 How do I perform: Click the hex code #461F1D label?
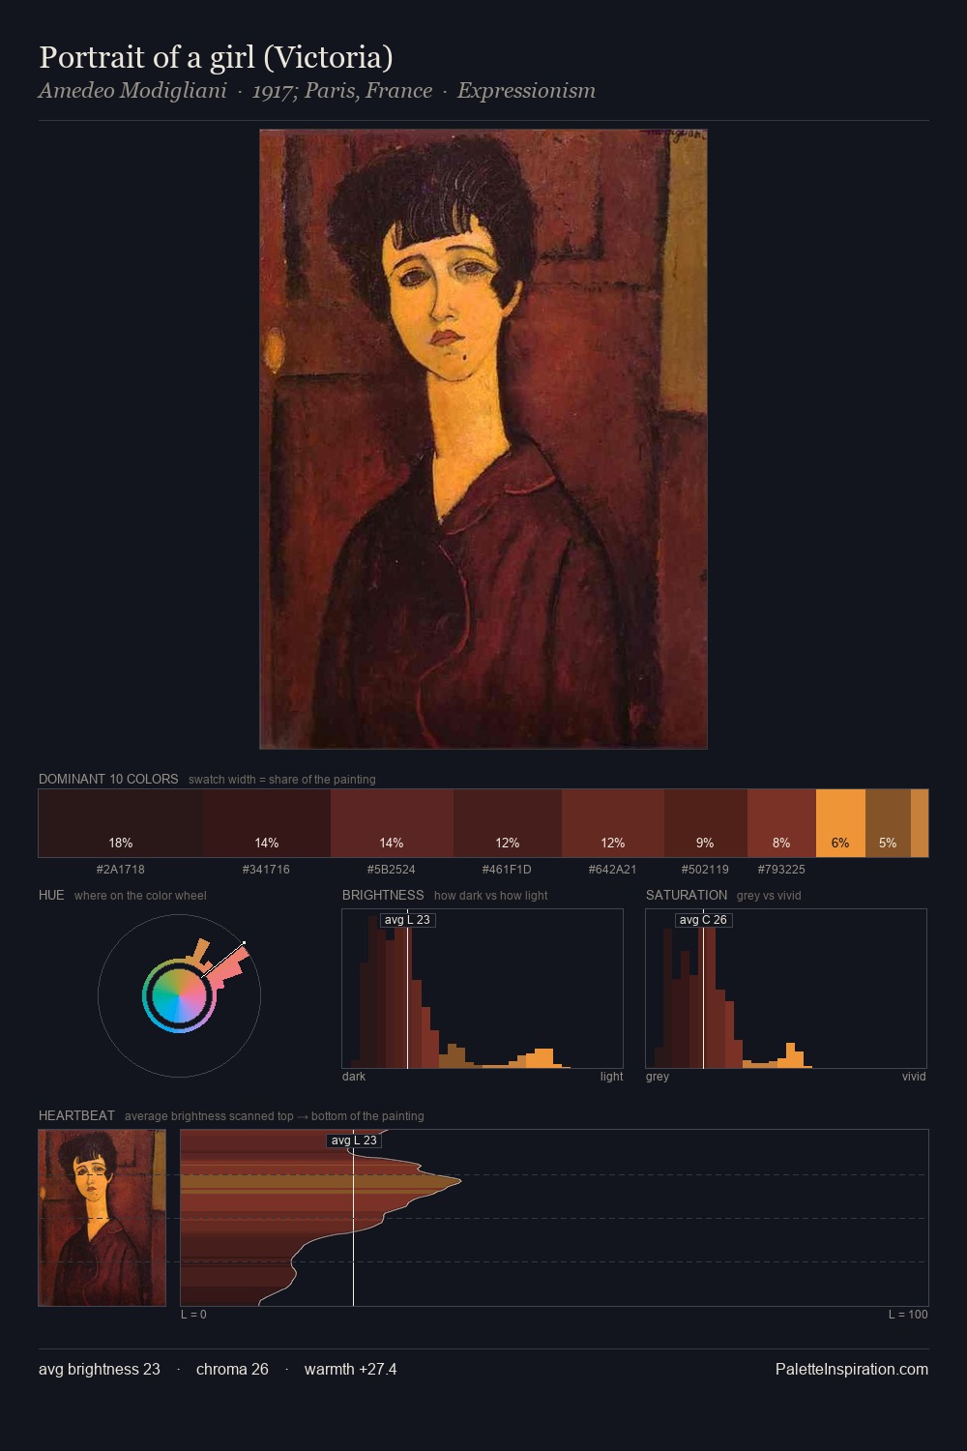[507, 870]
